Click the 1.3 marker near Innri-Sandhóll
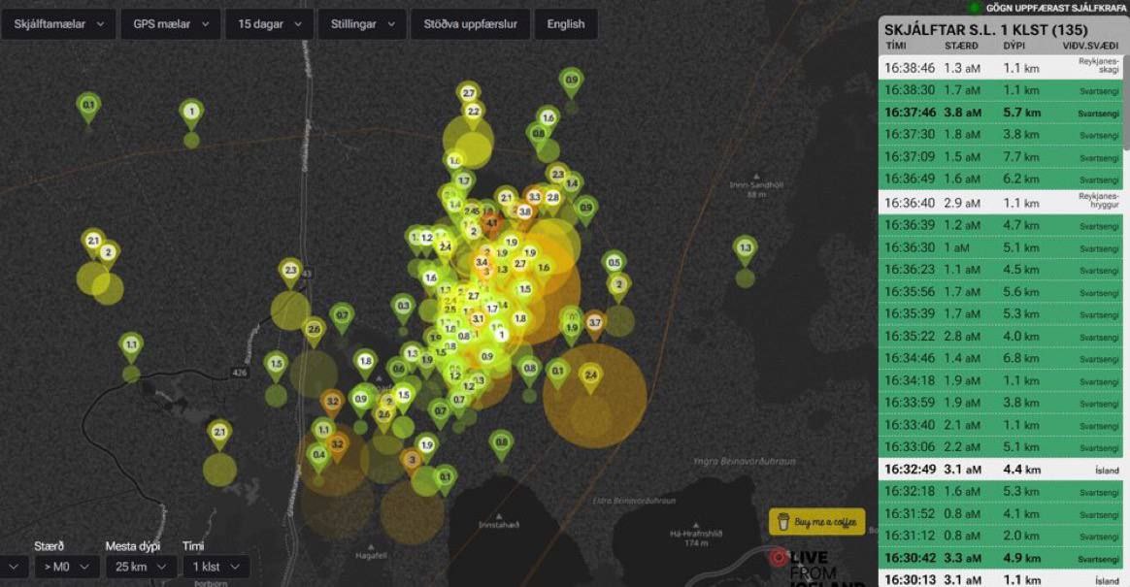The width and height of the screenshot is (1130, 587). pos(746,249)
